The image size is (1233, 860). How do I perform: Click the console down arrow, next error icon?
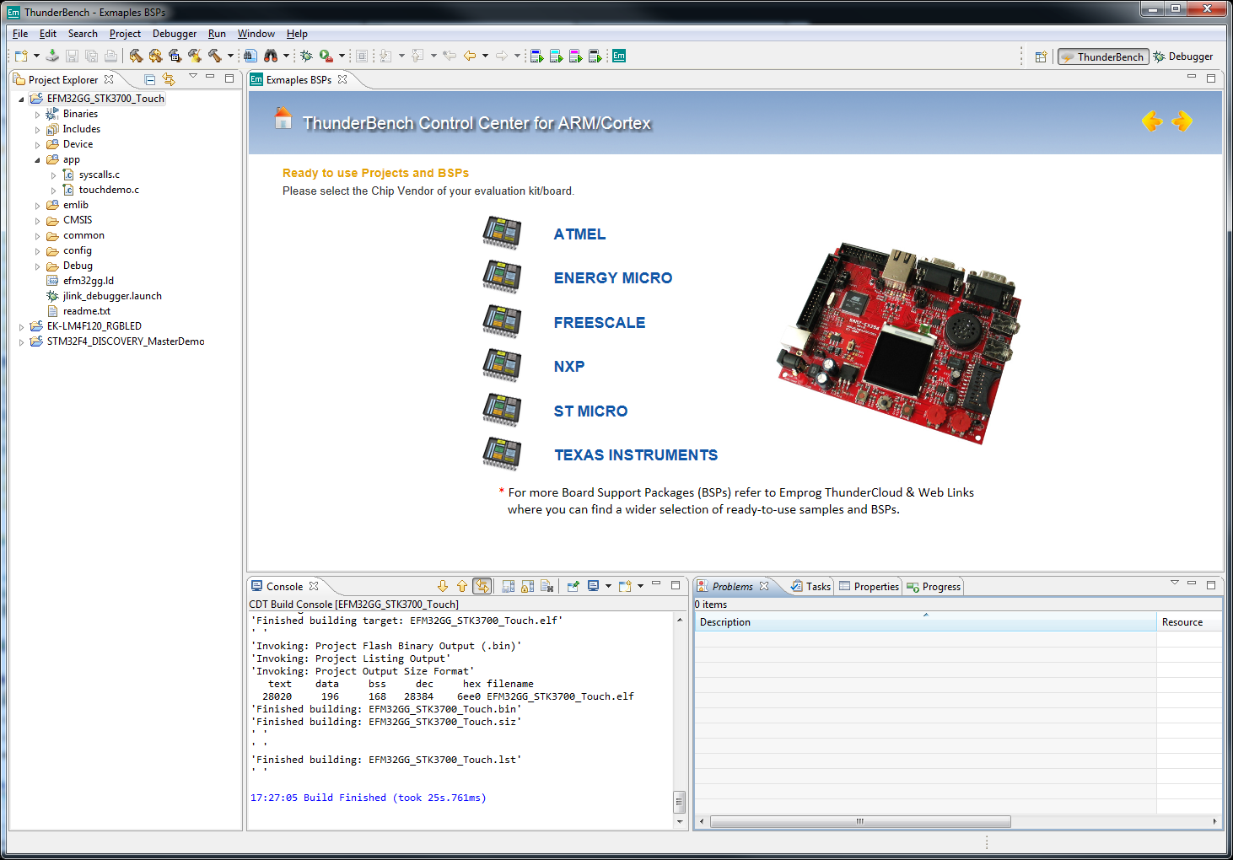tap(443, 586)
